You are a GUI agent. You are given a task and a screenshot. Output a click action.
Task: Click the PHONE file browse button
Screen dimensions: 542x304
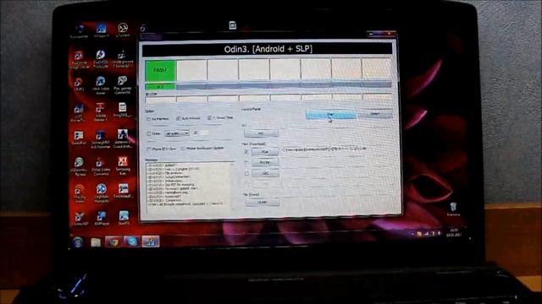(265, 162)
